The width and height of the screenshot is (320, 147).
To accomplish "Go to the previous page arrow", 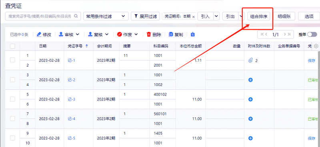I will pos(266,34).
